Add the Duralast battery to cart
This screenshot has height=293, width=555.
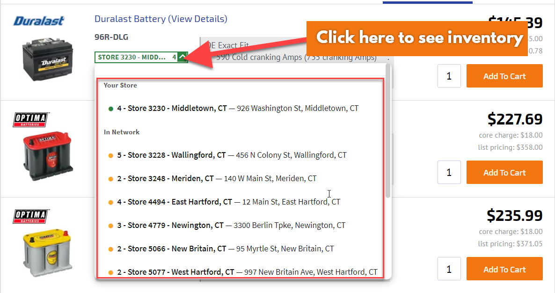tap(504, 76)
